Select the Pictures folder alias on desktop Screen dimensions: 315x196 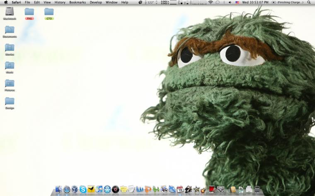coord(10,85)
